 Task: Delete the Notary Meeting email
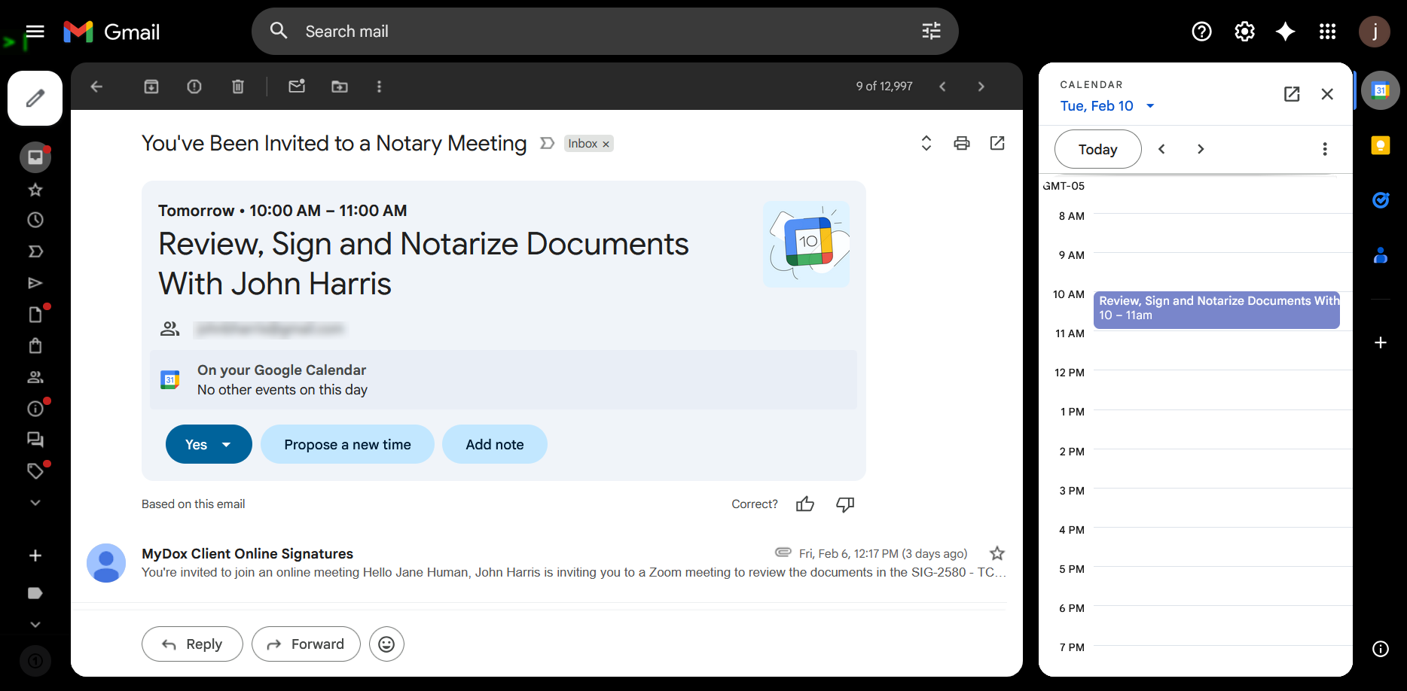[x=238, y=87]
